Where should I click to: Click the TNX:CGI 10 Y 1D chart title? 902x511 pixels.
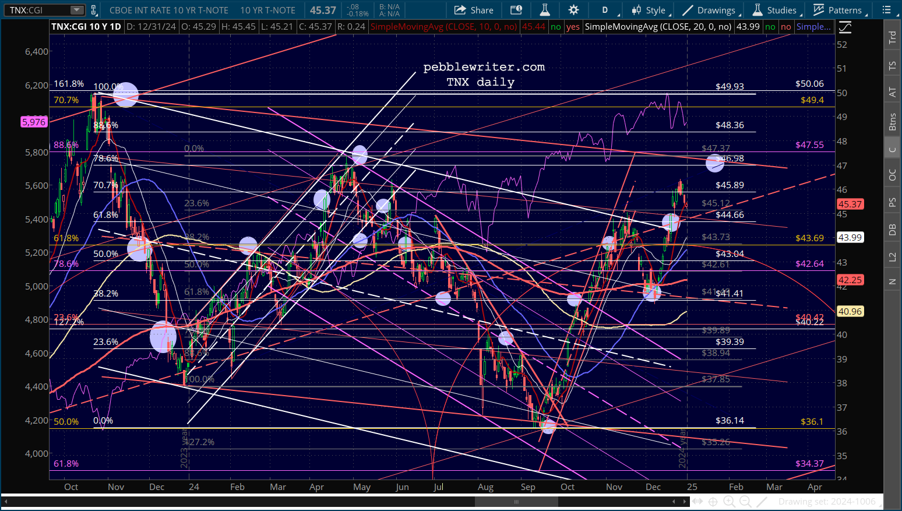pyautogui.click(x=86, y=27)
